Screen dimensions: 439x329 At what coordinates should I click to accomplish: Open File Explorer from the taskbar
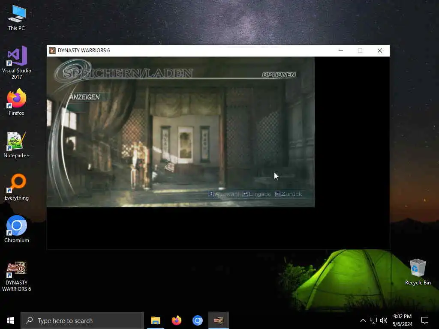coord(156,320)
